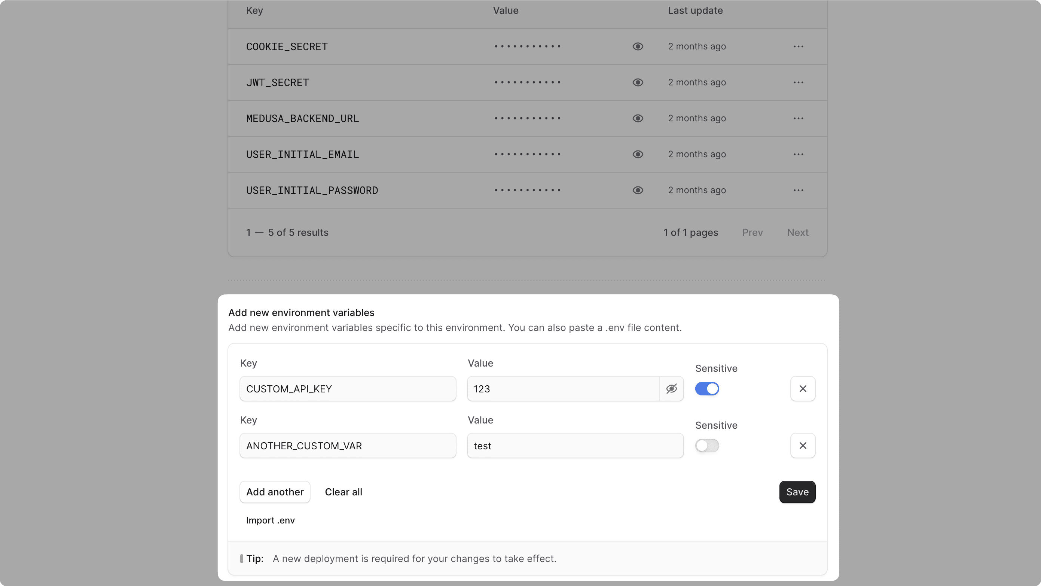
Task: Open the options menu for JWT_SECRET
Action: [798, 82]
